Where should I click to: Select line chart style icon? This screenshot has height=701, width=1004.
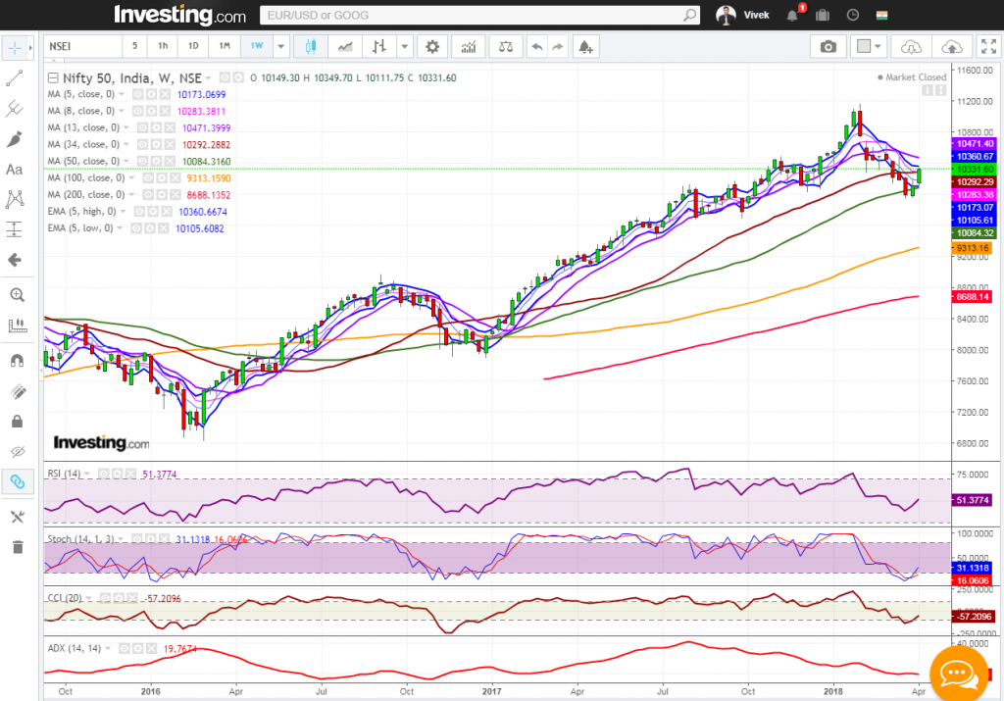click(x=345, y=47)
